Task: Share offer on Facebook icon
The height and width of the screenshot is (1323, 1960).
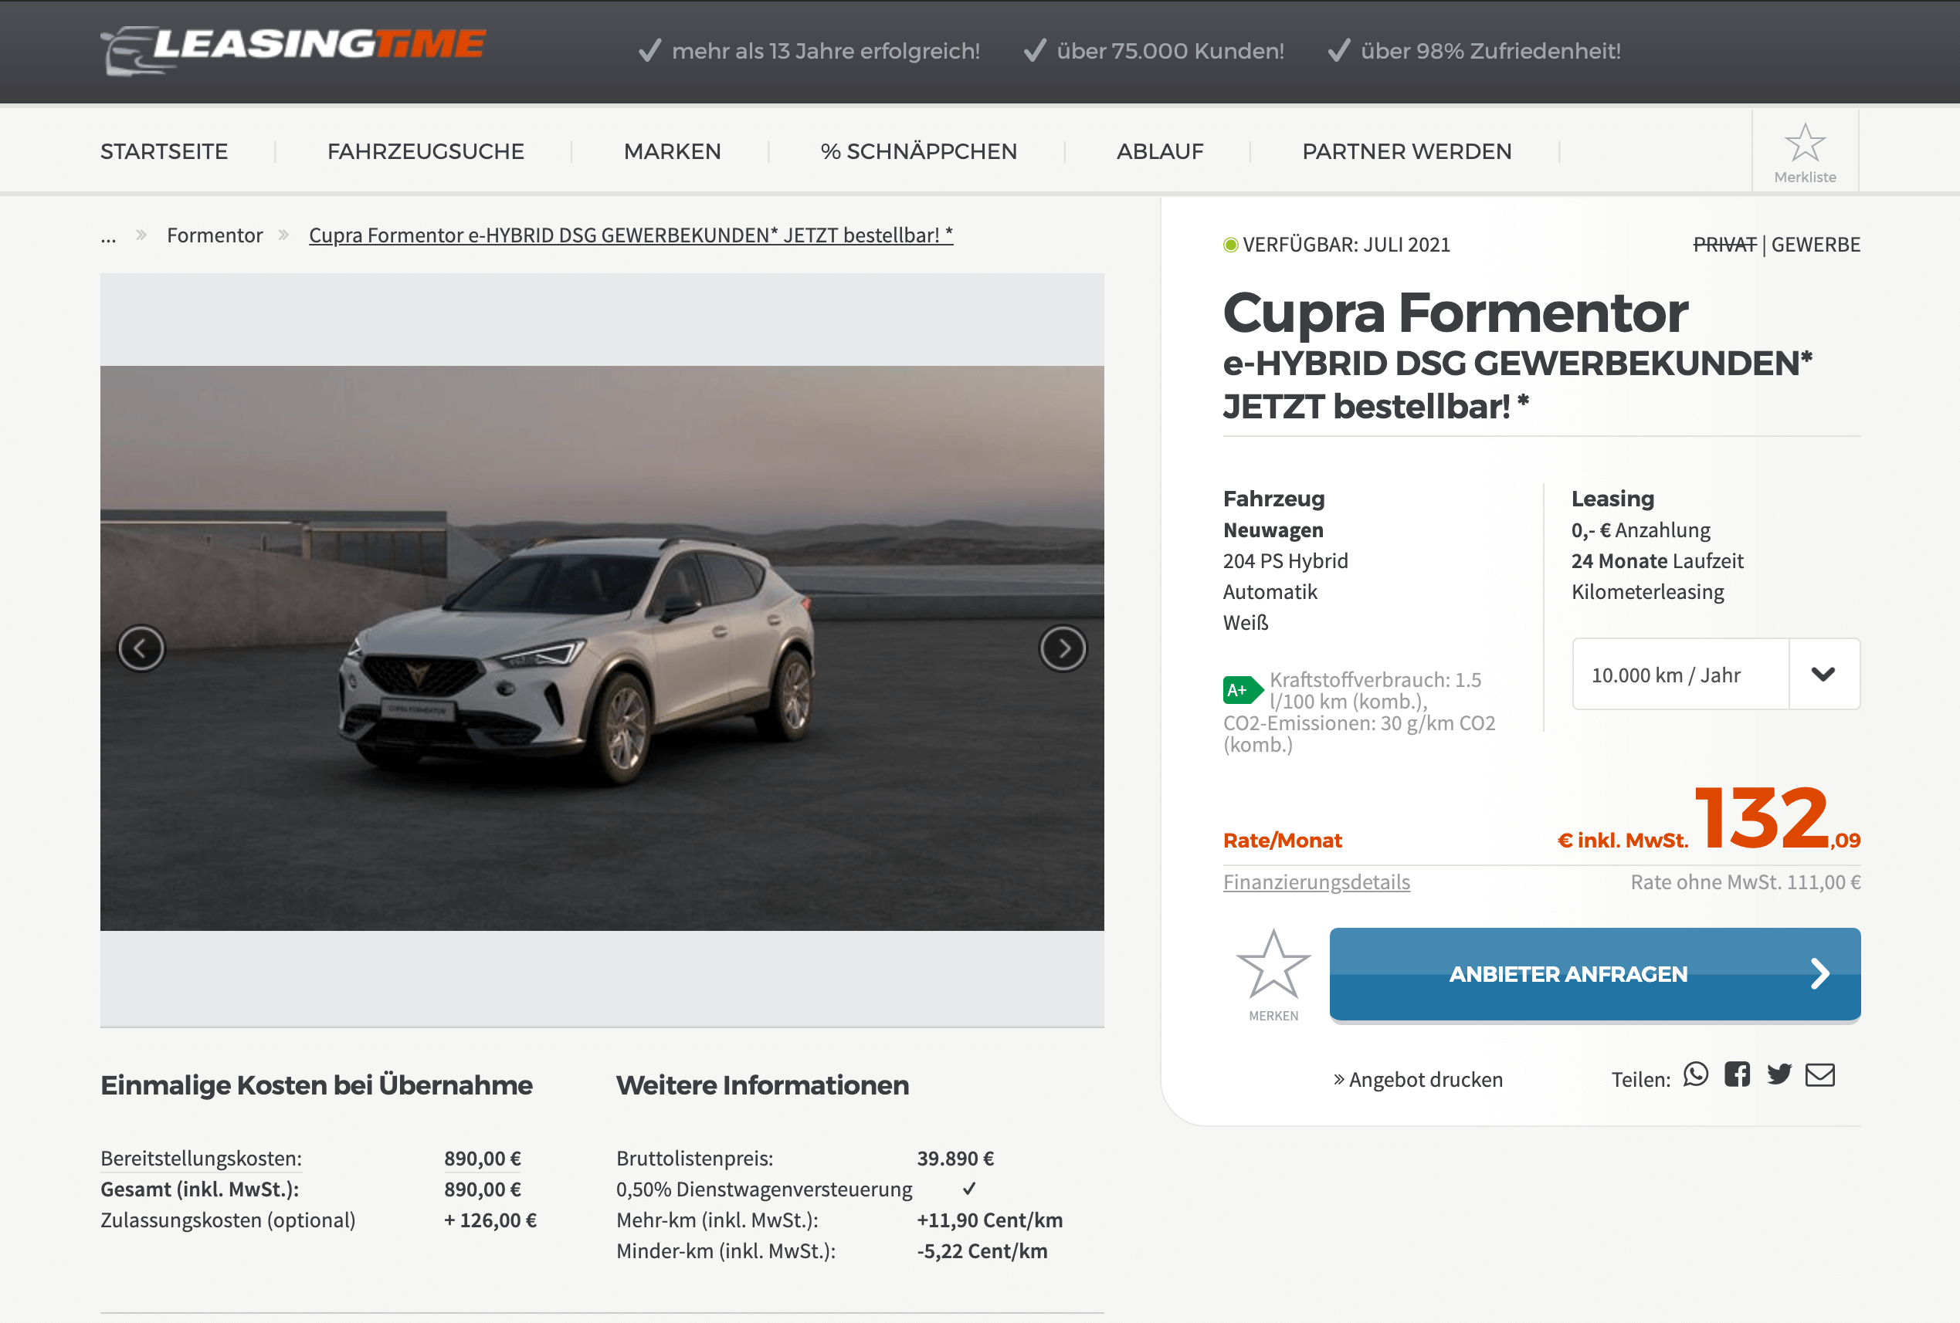Action: pyautogui.click(x=1737, y=1074)
